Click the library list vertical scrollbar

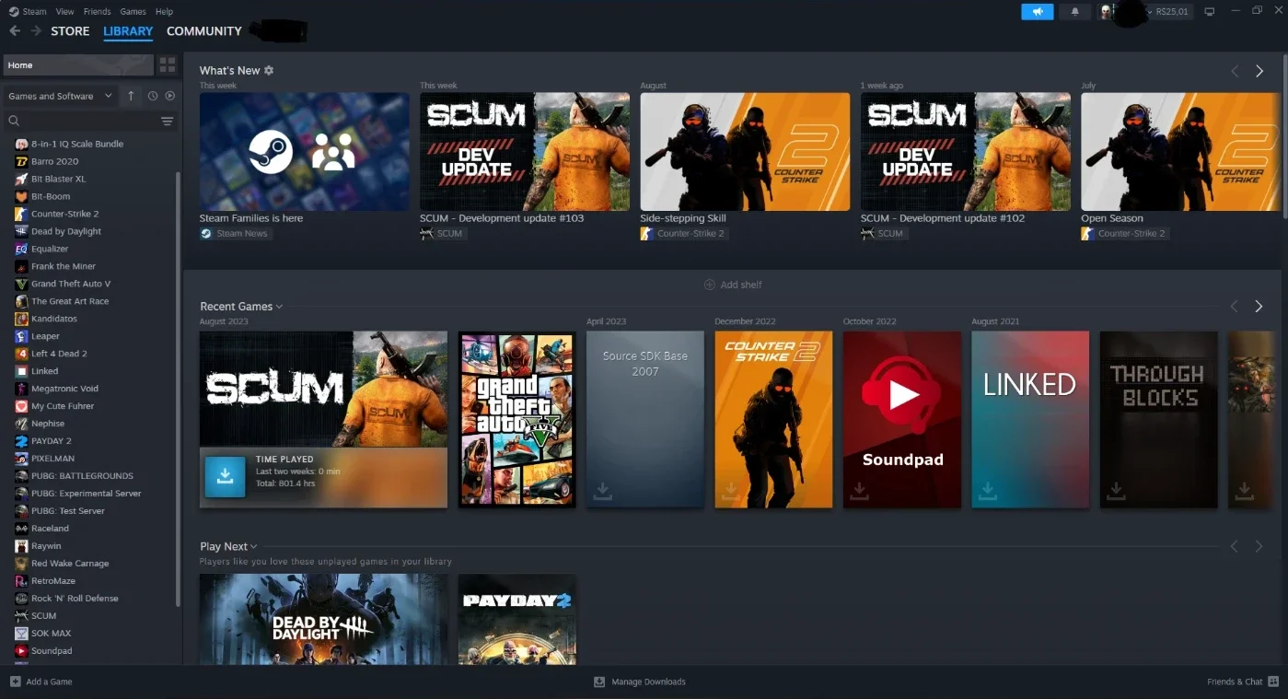click(178, 389)
